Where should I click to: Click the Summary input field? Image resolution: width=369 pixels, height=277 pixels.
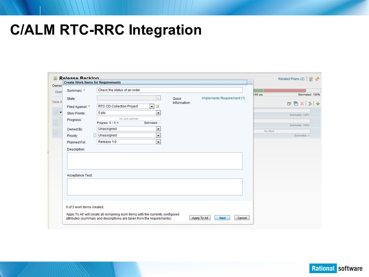[x=170, y=90]
